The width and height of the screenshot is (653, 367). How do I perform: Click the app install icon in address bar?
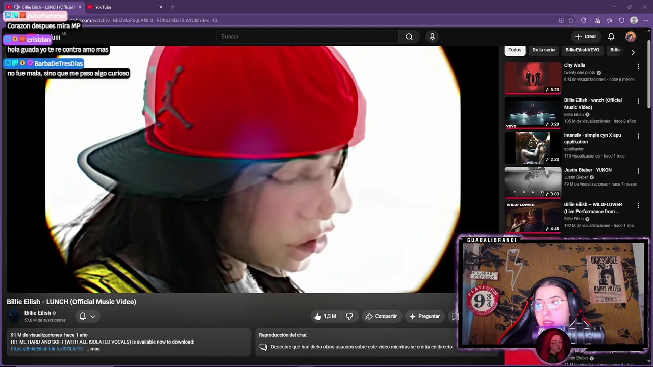click(x=561, y=20)
